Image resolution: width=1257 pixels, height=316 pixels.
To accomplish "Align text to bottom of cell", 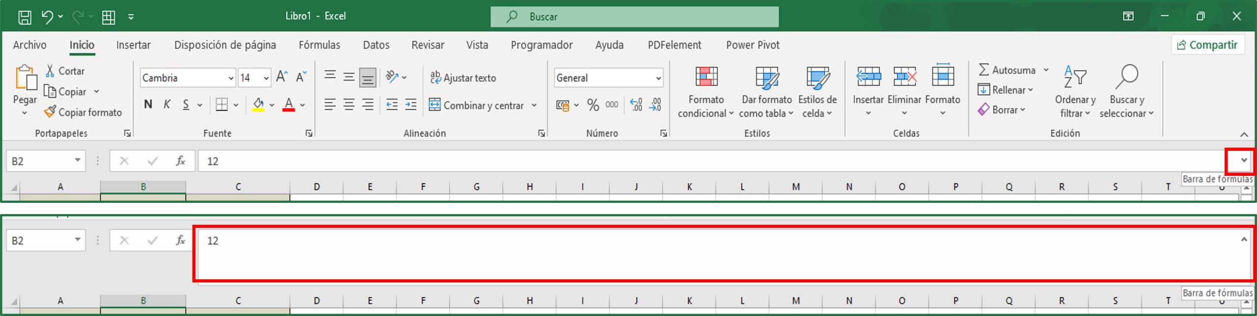I will coord(368,77).
